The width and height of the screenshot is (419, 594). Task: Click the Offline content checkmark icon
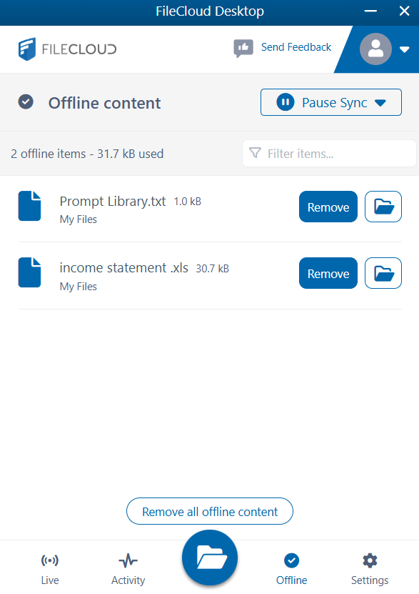(26, 102)
